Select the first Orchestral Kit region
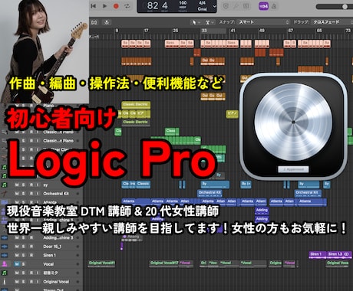This screenshot has height=291, width=353. click(x=209, y=193)
